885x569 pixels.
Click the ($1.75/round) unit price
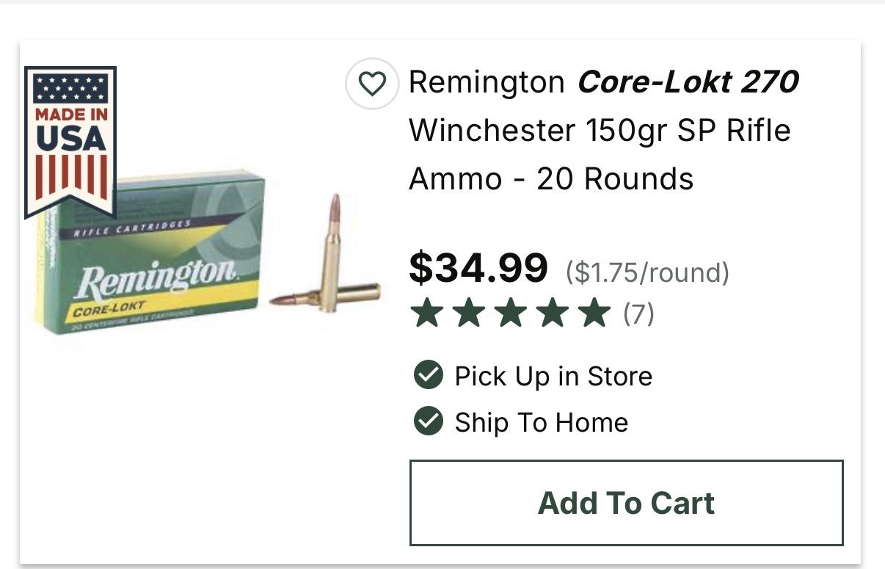point(647,273)
